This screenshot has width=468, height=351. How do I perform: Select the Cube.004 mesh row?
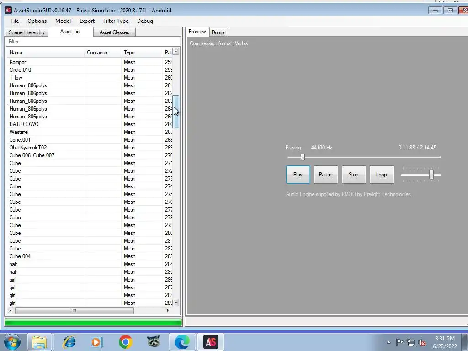tap(90, 256)
